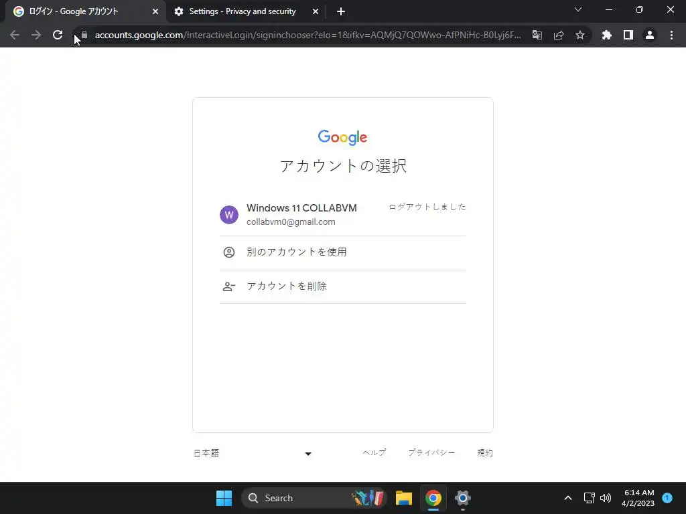Close the Settings Privacy and security tab
This screenshot has width=686, height=514.
click(316, 12)
